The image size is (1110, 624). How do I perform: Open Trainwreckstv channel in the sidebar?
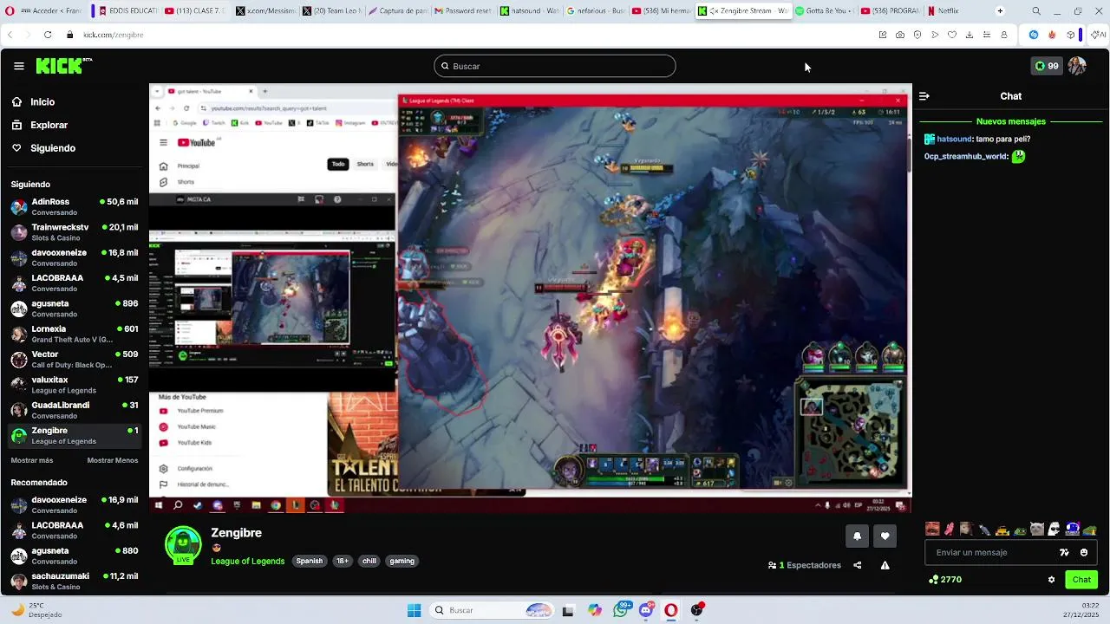[x=75, y=232]
